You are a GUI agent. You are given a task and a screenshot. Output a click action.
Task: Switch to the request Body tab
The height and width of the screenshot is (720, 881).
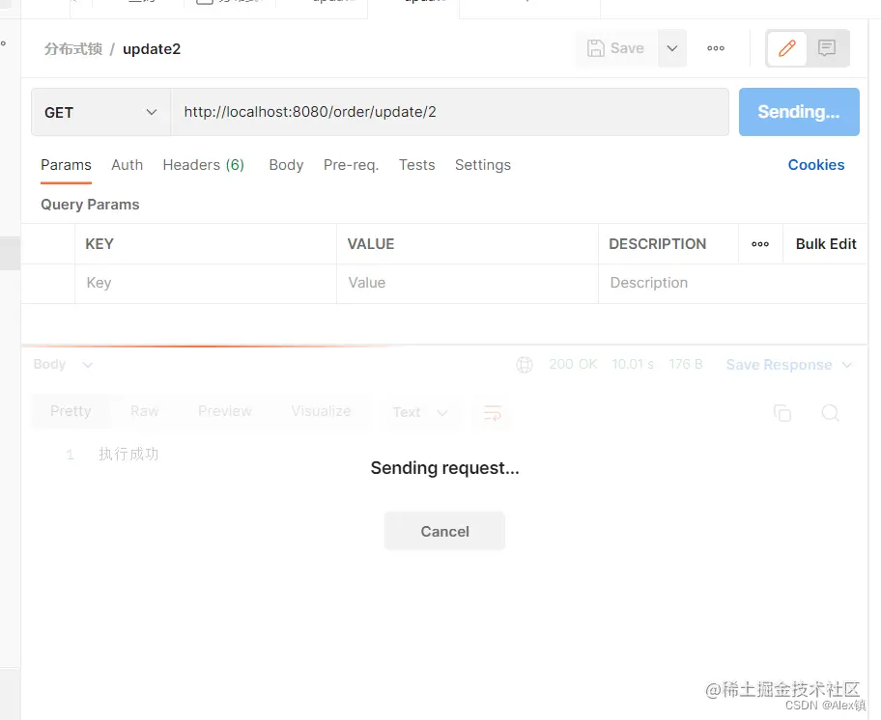(x=286, y=165)
